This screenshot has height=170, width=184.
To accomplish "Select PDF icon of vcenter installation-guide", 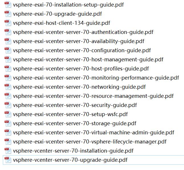I will click(8, 151).
